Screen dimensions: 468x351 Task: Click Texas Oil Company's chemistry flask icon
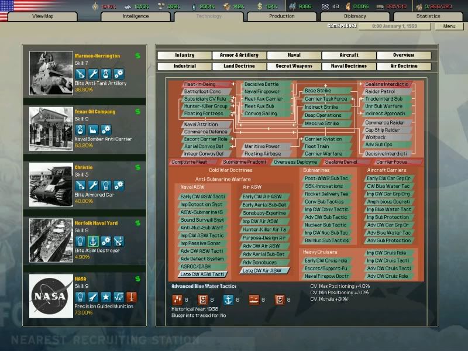80,130
